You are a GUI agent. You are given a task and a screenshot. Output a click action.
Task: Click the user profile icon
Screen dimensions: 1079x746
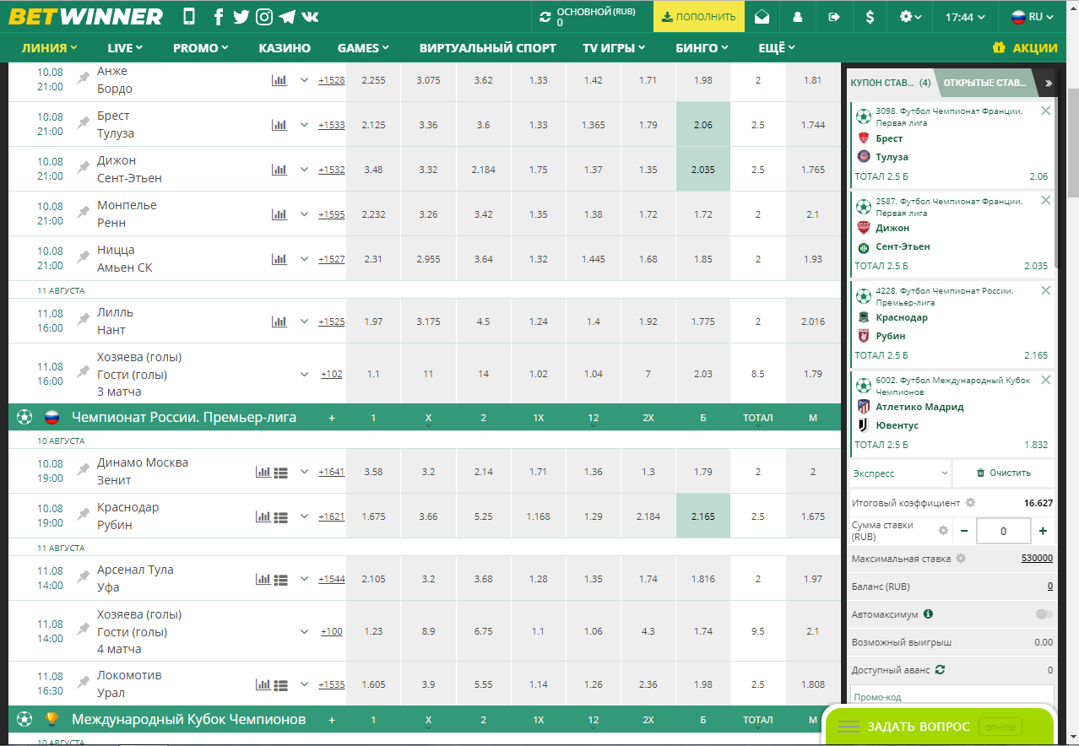pyautogui.click(x=798, y=17)
